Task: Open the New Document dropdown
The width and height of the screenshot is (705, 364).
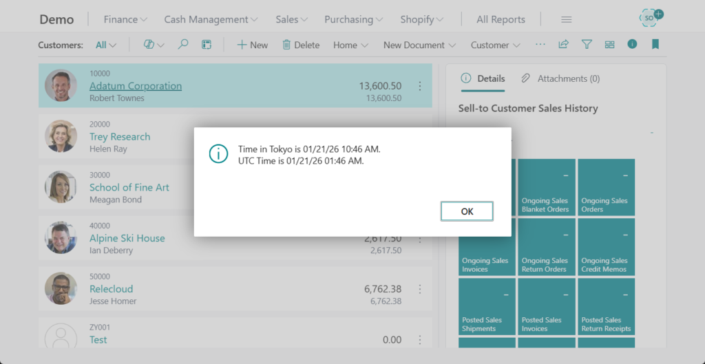Action: tap(419, 45)
